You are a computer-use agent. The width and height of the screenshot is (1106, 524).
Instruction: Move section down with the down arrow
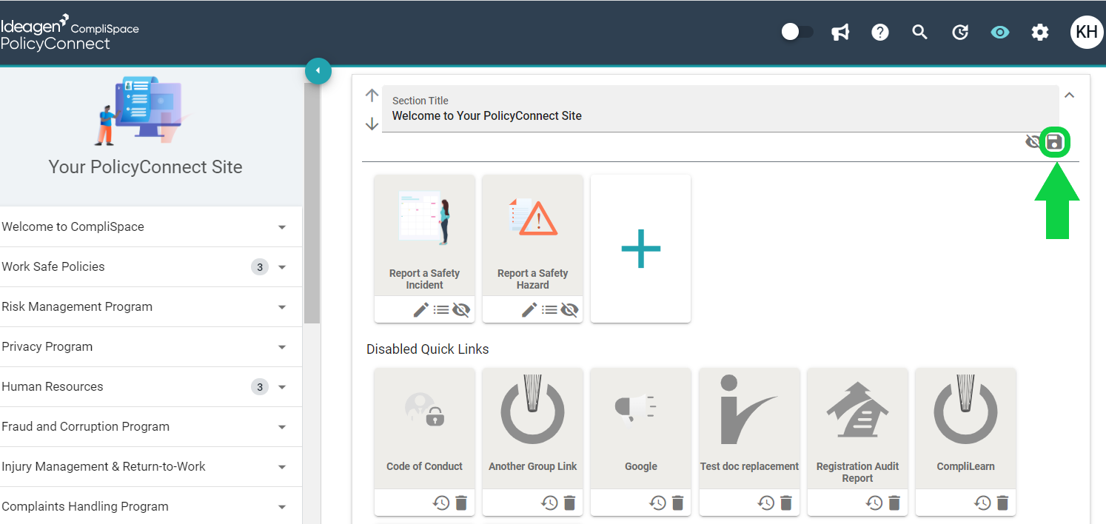372,124
